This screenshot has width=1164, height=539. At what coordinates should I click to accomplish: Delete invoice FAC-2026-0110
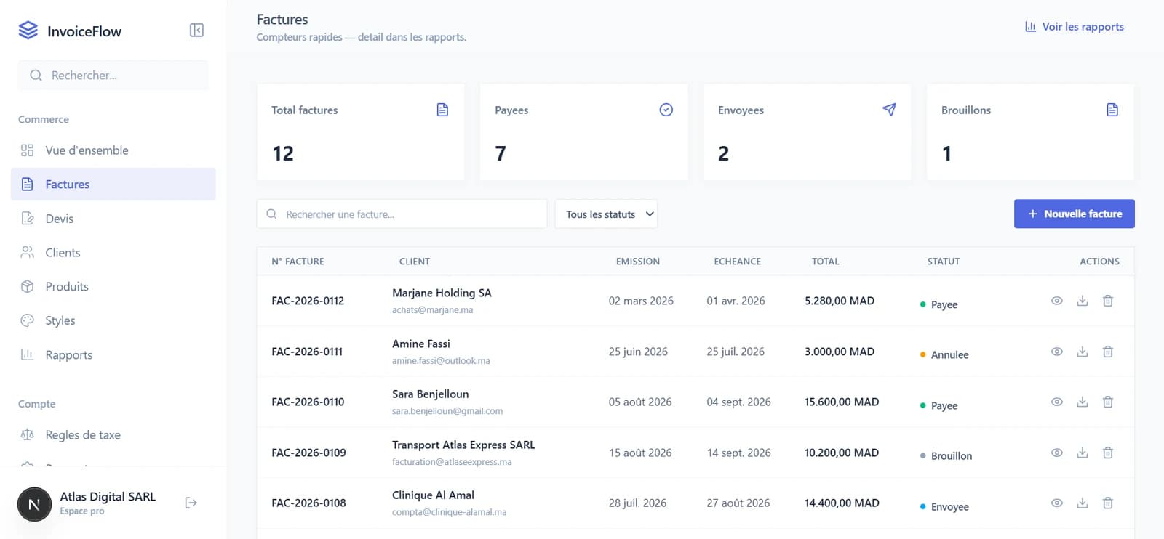pyautogui.click(x=1108, y=402)
